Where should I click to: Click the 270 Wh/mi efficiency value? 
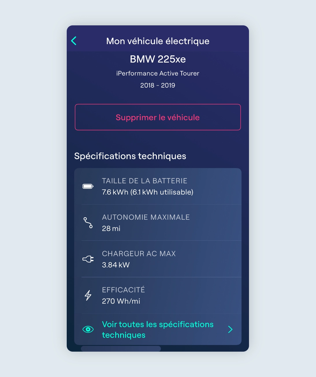(121, 301)
